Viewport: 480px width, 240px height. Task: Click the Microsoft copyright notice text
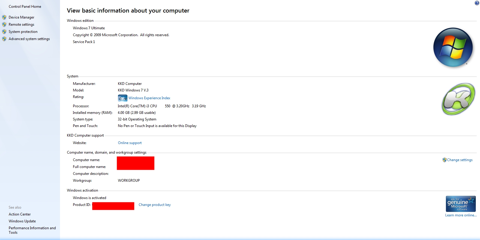coord(121,35)
